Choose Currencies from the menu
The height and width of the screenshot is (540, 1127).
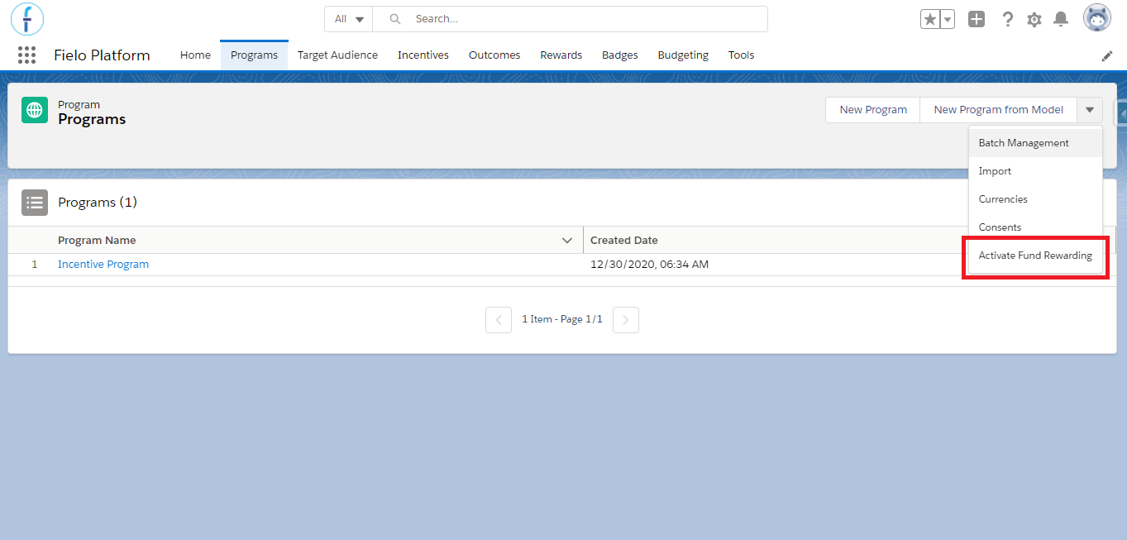(1035, 199)
